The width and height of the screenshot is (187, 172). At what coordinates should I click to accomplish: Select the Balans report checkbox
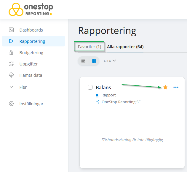point(90,87)
